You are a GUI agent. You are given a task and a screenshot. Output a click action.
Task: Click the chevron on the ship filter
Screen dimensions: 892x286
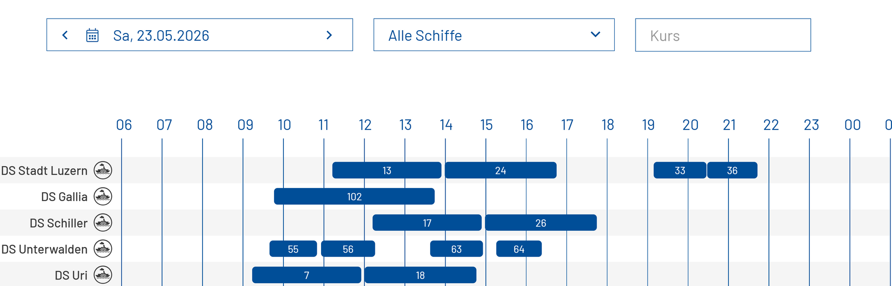point(595,35)
